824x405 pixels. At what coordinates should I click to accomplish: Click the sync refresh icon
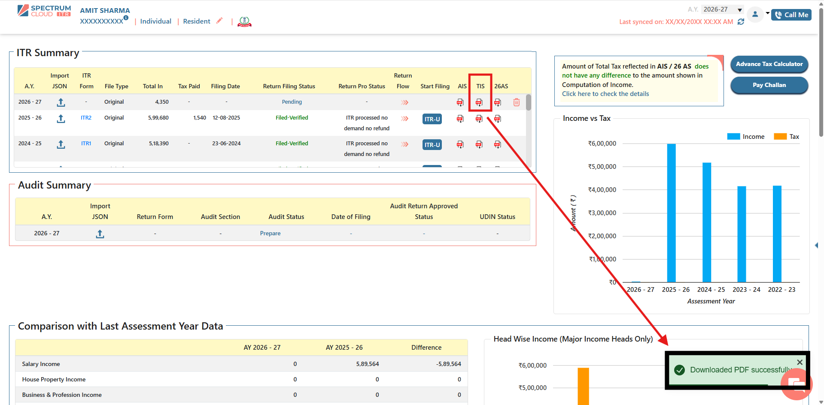741,22
